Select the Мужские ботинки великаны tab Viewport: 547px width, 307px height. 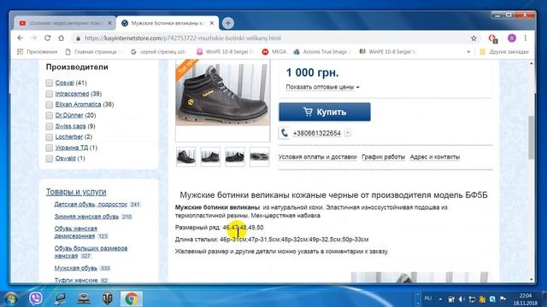(x=168, y=23)
